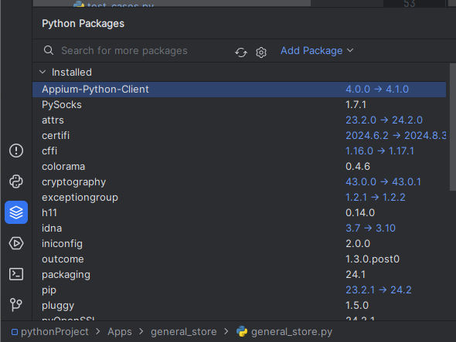
Task: Upgrade cffi via 1.16.0 → 1.17.1 link
Action: 379,151
